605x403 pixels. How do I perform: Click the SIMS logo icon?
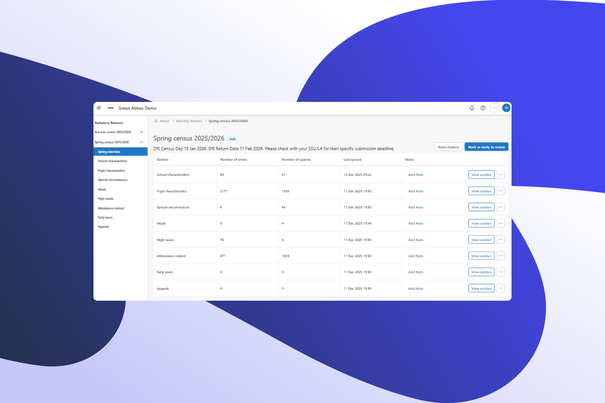click(111, 108)
